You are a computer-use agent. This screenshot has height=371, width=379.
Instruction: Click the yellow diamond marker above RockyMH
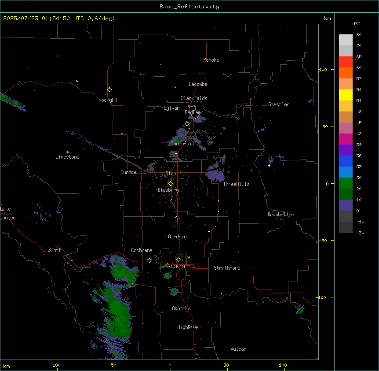point(109,90)
